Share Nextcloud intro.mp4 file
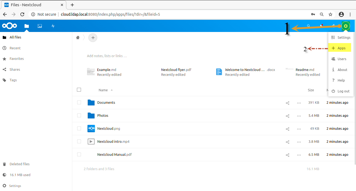This screenshot has height=191, width=356. (x=288, y=142)
